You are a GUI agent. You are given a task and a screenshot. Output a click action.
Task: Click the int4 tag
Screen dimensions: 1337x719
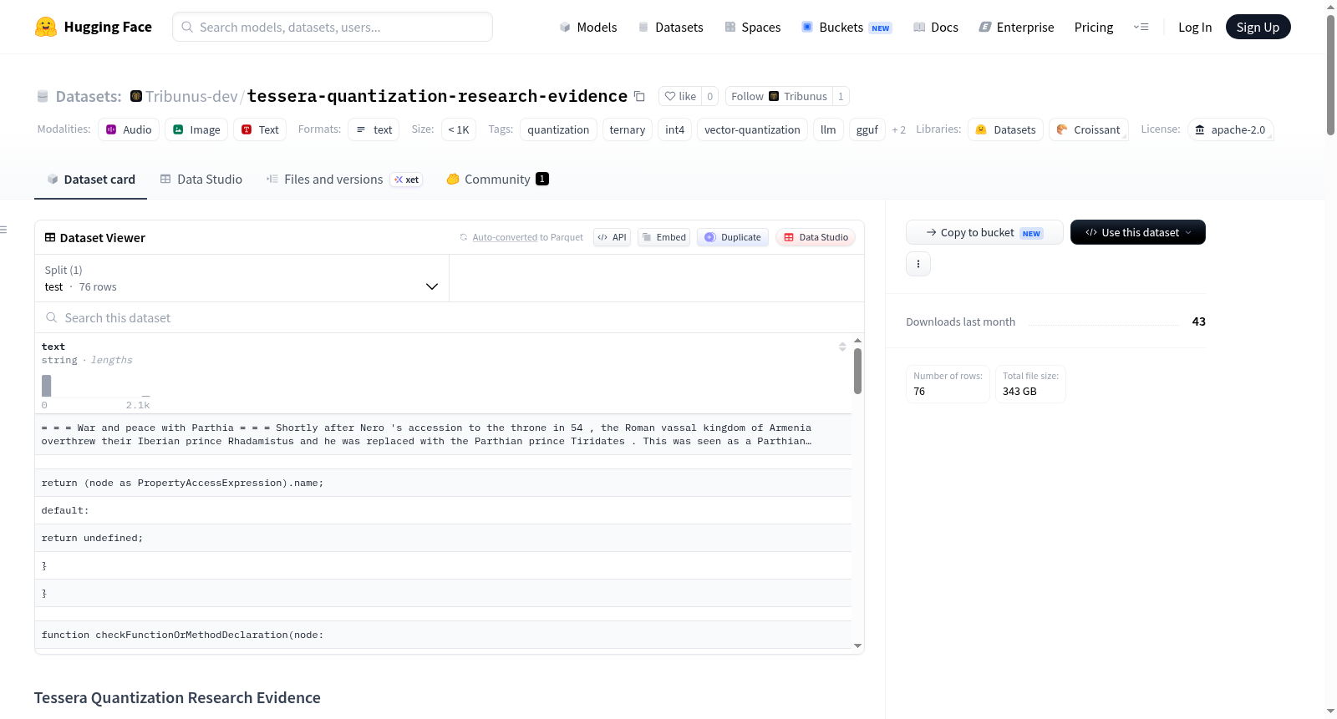[674, 129]
